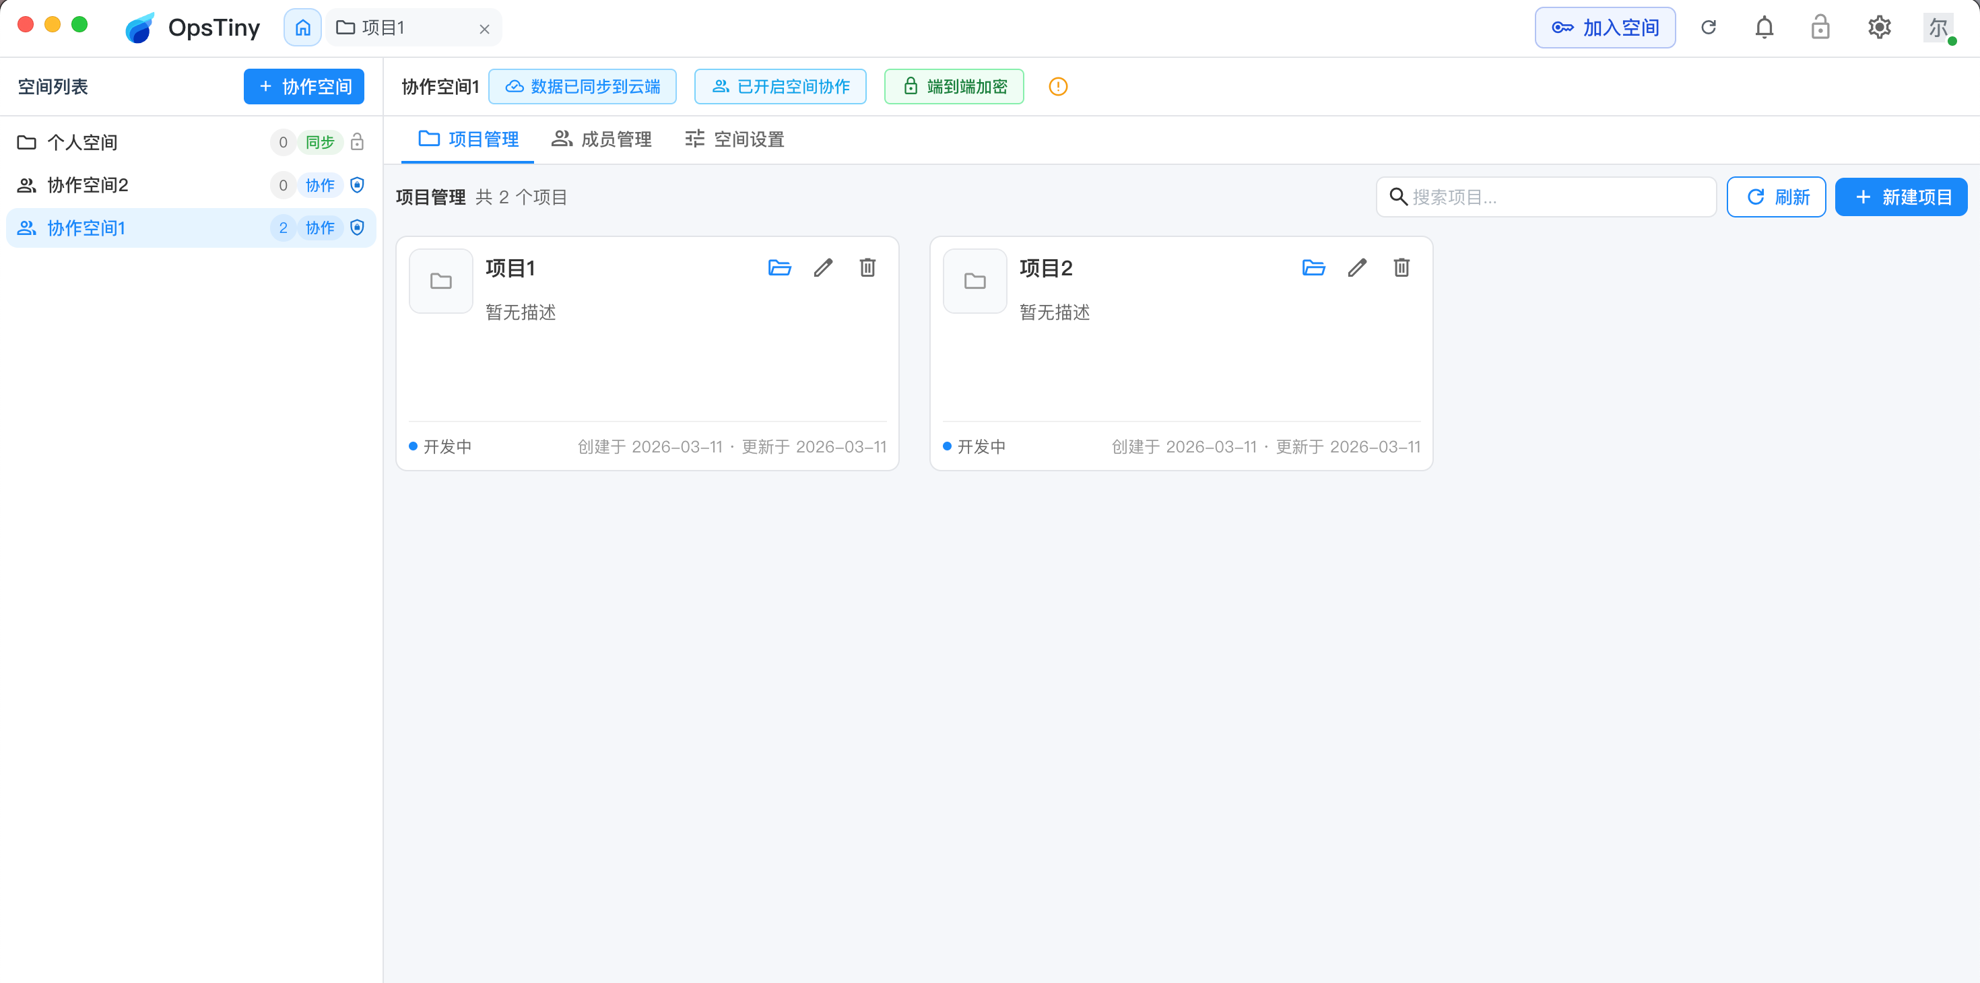
Task: Click the shield icon on 协作空间1 row
Action: pyautogui.click(x=357, y=228)
